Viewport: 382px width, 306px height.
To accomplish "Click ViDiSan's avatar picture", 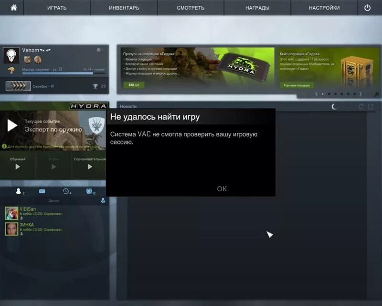I will (11, 213).
